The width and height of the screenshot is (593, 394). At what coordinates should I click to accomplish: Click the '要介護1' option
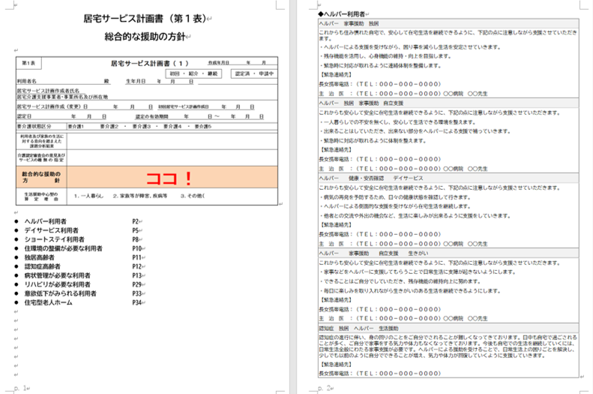[76, 126]
